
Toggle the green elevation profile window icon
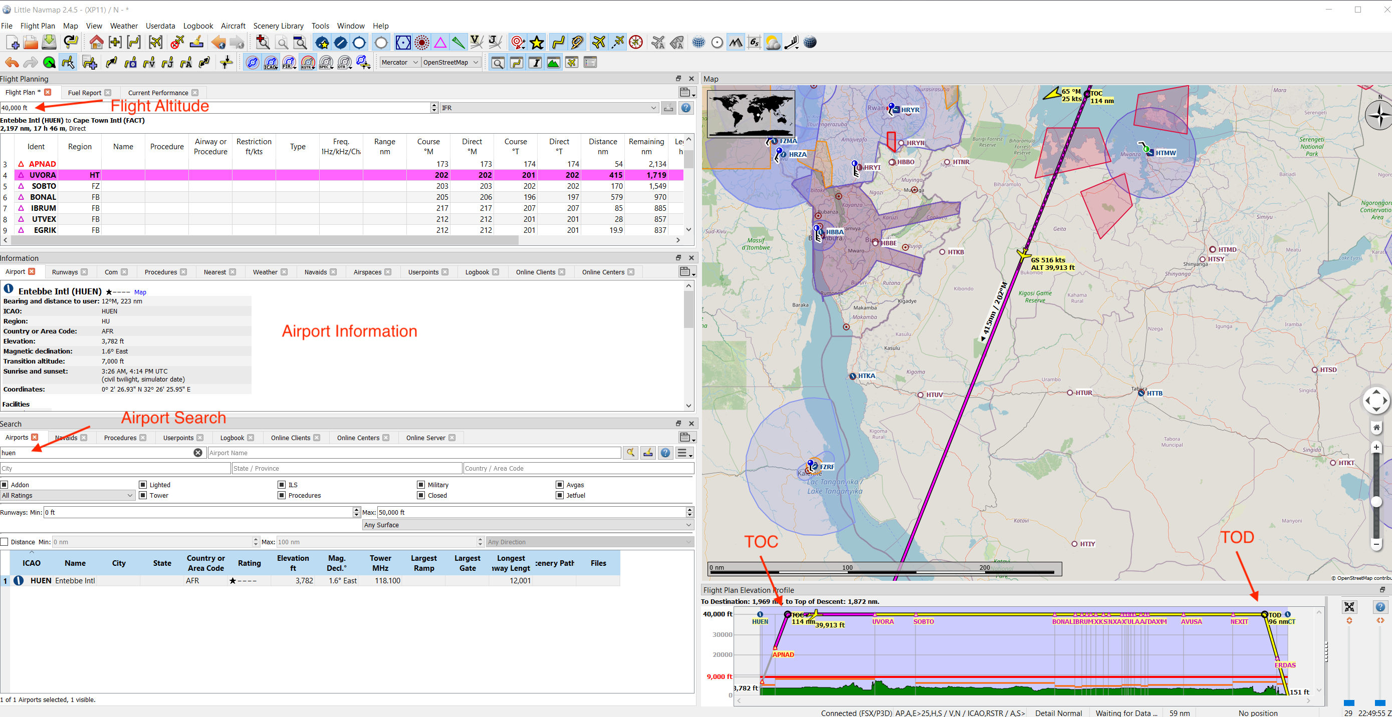553,63
